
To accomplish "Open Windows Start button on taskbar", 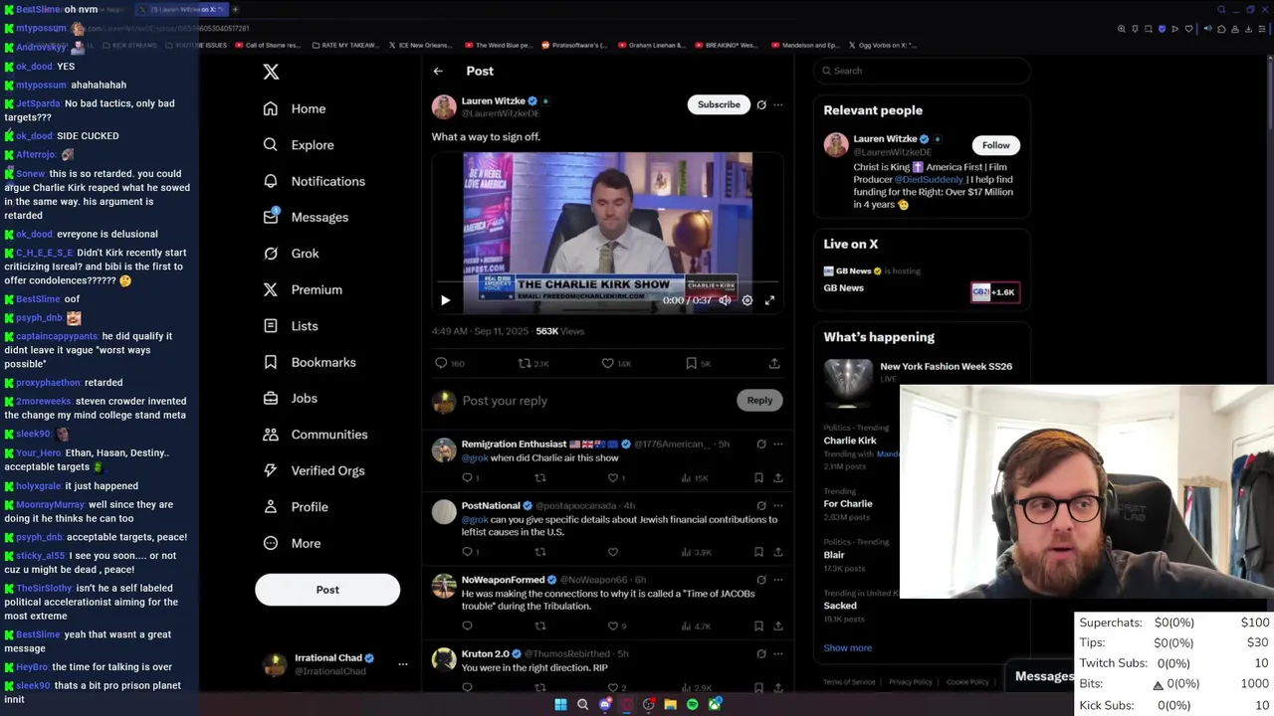I will (x=560, y=704).
